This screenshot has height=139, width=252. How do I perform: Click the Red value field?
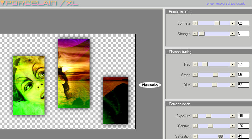pos(243,64)
